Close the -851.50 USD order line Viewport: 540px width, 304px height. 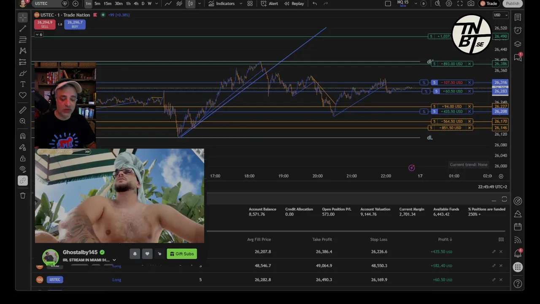pyautogui.click(x=470, y=128)
